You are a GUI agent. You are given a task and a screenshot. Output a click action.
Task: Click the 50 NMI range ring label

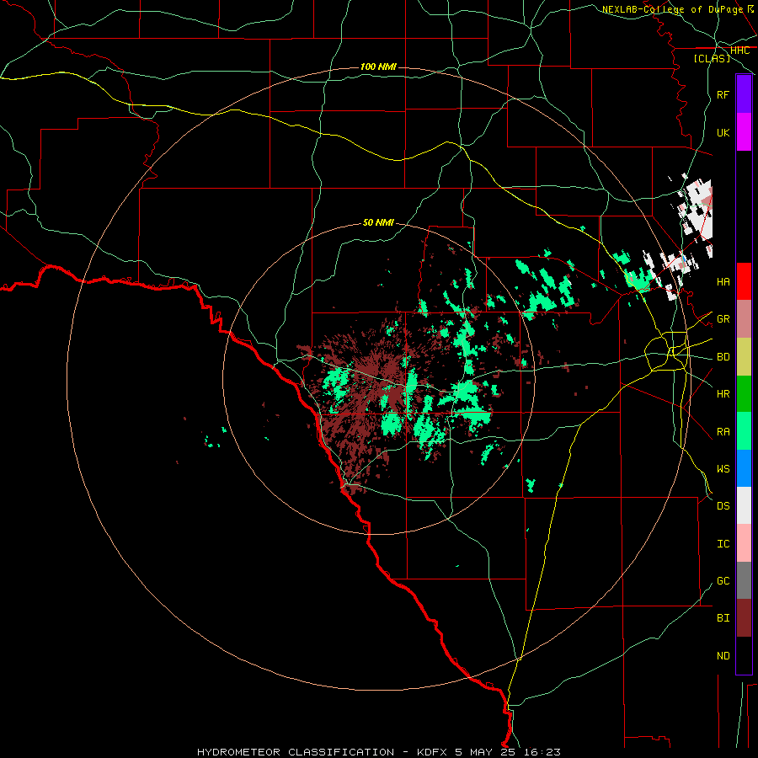pyautogui.click(x=378, y=222)
